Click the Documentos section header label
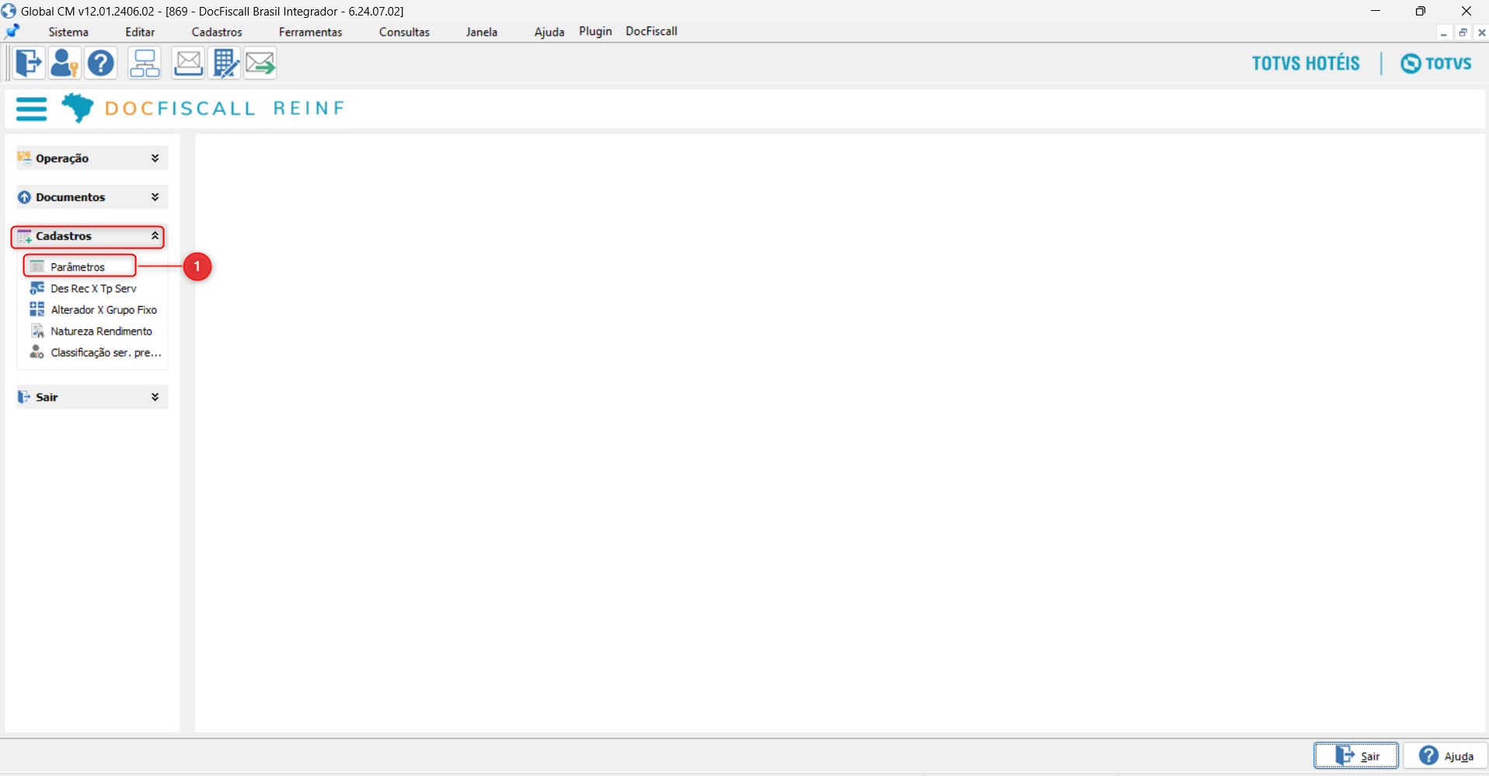1489x776 pixels. [70, 197]
